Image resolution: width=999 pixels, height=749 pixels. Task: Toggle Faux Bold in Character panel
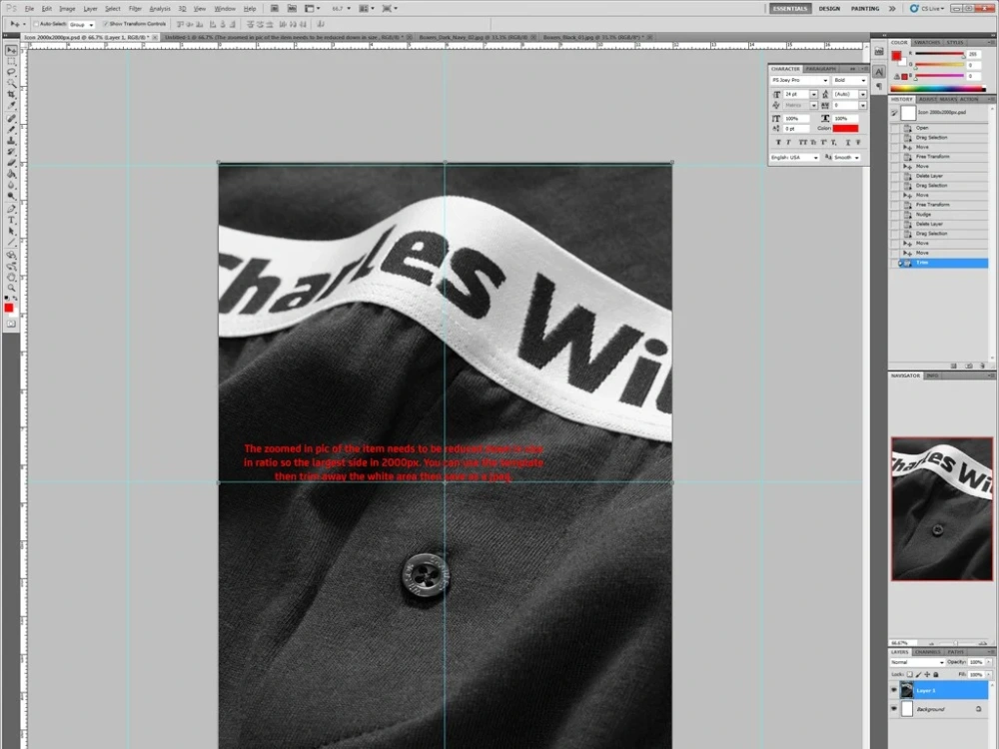778,142
